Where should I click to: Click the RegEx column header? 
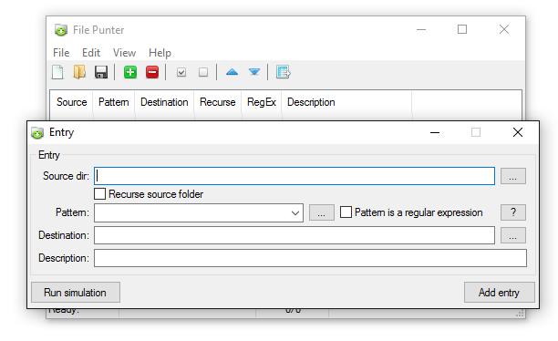point(262,102)
